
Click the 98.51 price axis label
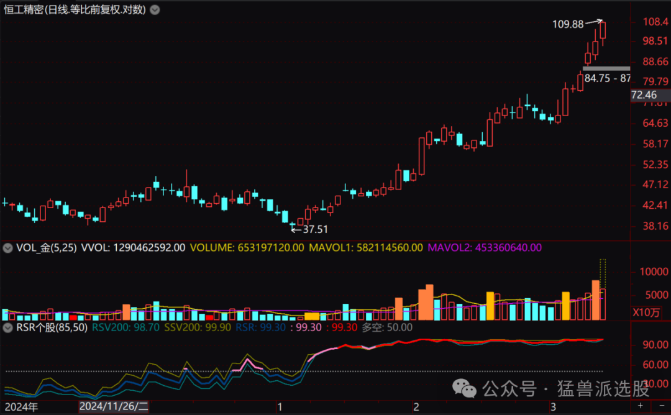pyautogui.click(x=655, y=41)
